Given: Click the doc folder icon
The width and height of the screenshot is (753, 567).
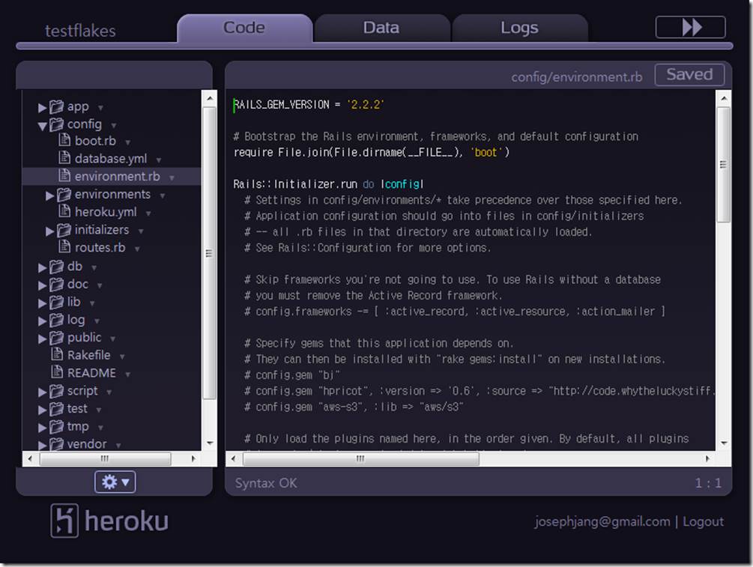Looking at the screenshot, I should pos(56,284).
